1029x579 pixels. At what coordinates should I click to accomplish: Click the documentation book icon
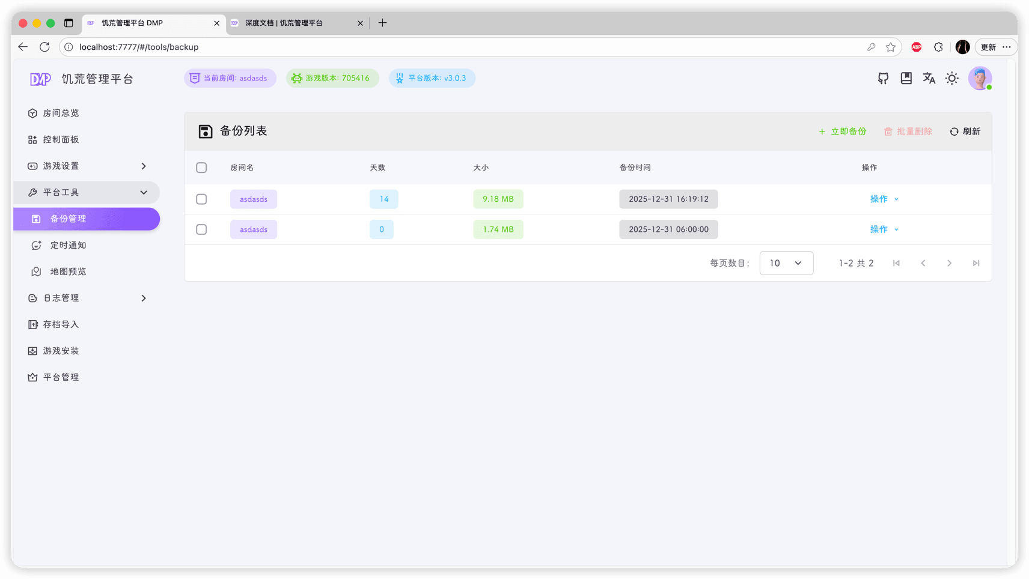click(x=906, y=78)
